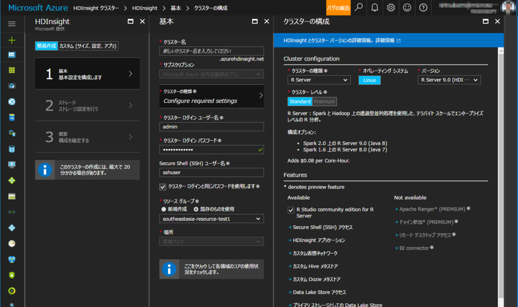The image size is (518, 307).
Task: Switch to the カスタム (サイズ、設定、アプリ) tab
Action: point(88,46)
